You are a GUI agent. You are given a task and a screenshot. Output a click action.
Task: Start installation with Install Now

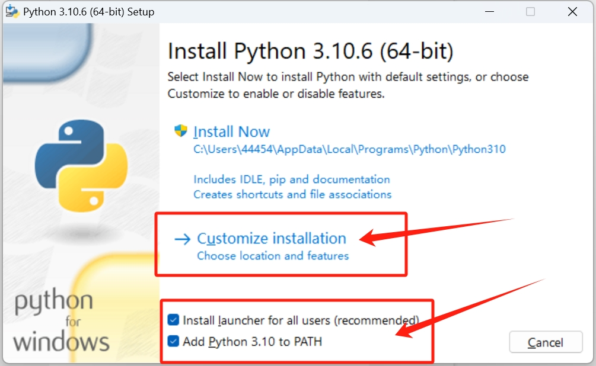click(231, 131)
